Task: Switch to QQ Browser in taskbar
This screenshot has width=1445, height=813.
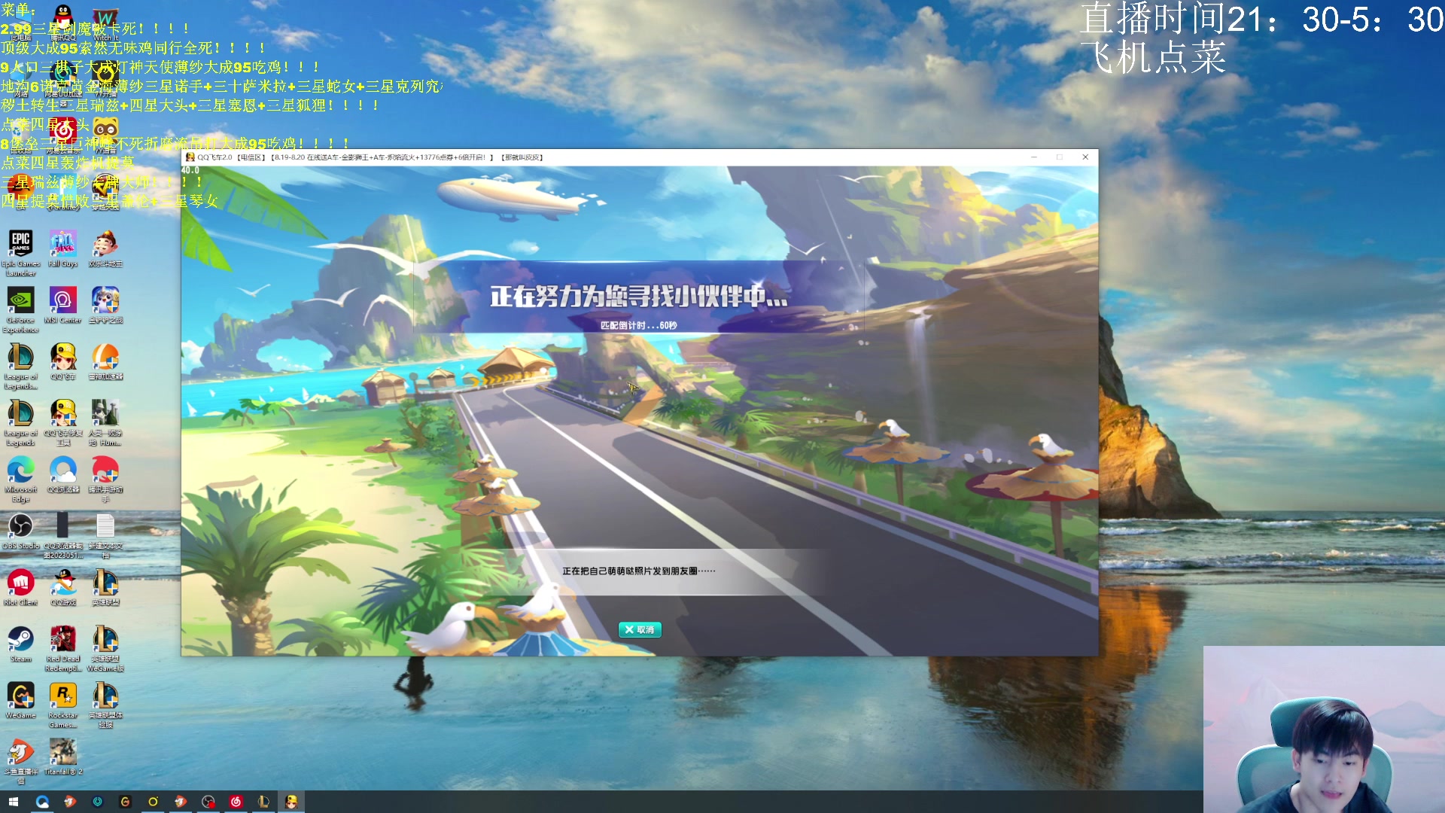Action: [x=42, y=802]
